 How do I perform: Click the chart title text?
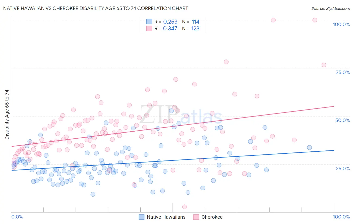tap(95, 8)
